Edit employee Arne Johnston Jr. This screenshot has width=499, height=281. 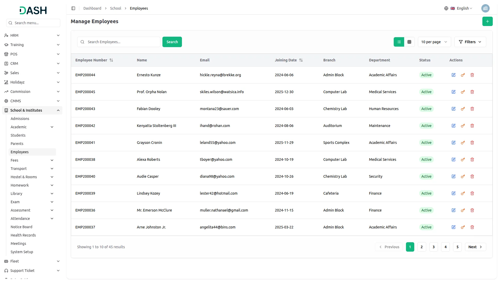pos(454,227)
